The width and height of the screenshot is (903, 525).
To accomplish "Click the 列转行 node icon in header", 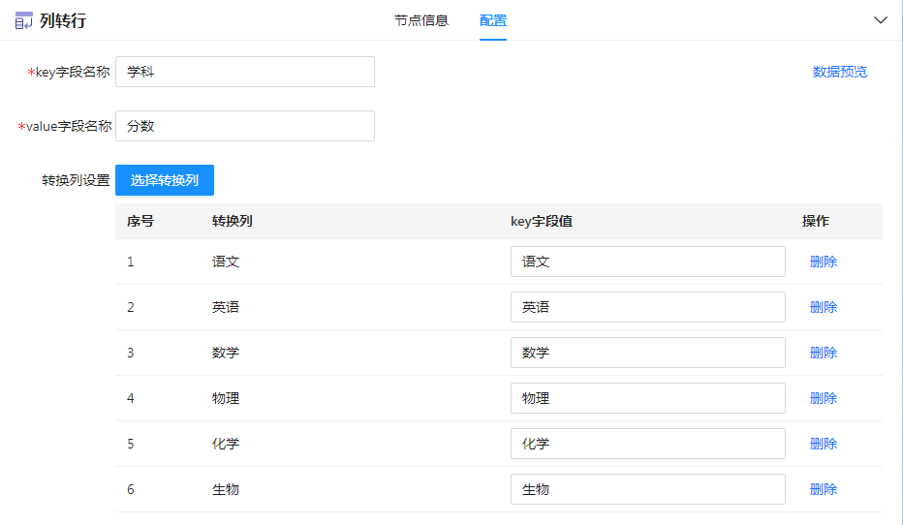I will coord(23,20).
